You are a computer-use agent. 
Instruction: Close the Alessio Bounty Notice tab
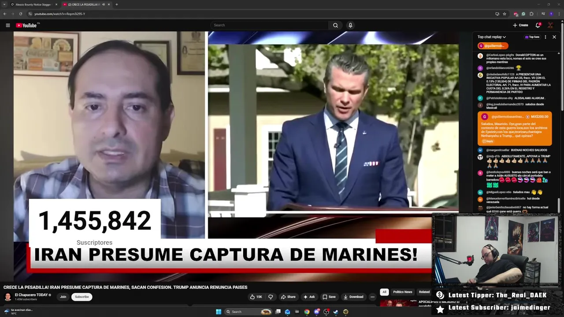coord(56,4)
